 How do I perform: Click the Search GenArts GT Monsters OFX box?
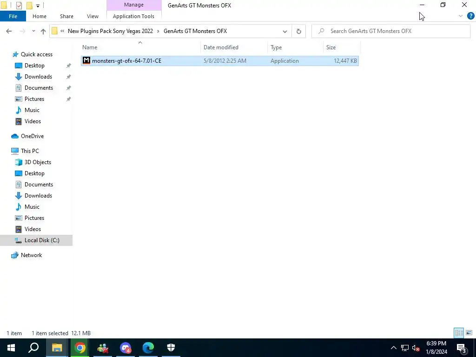(391, 31)
